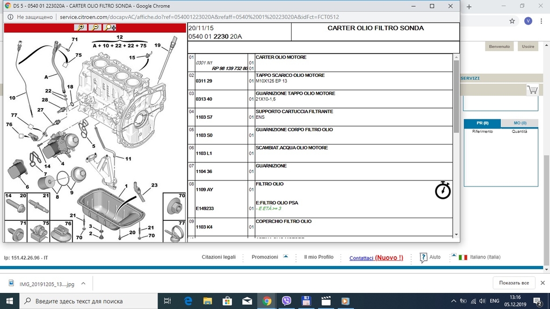Close the downloads bar
This screenshot has width=550, height=309.
click(542, 283)
